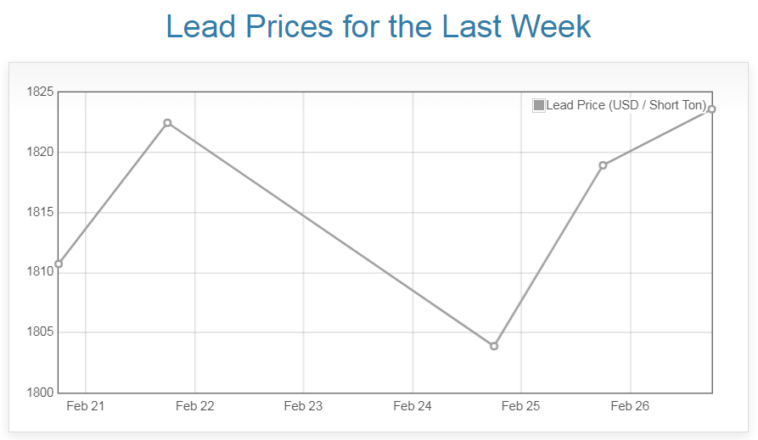Select the Feb 23 date label
The width and height of the screenshot is (758, 440).
(x=303, y=406)
